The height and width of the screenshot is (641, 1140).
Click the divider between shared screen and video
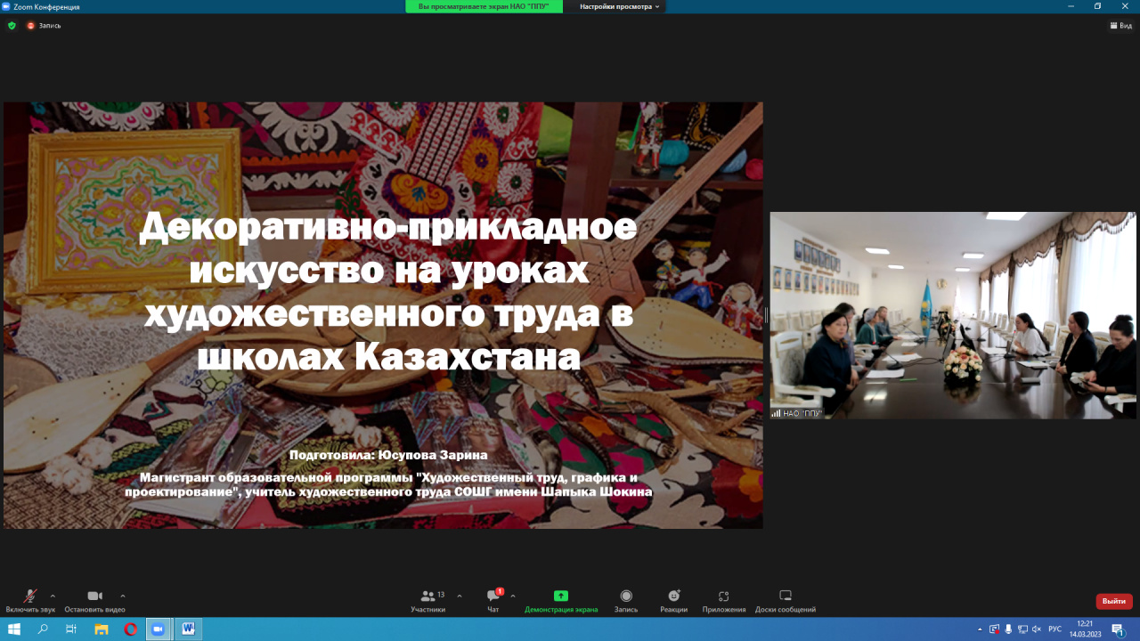tap(766, 315)
